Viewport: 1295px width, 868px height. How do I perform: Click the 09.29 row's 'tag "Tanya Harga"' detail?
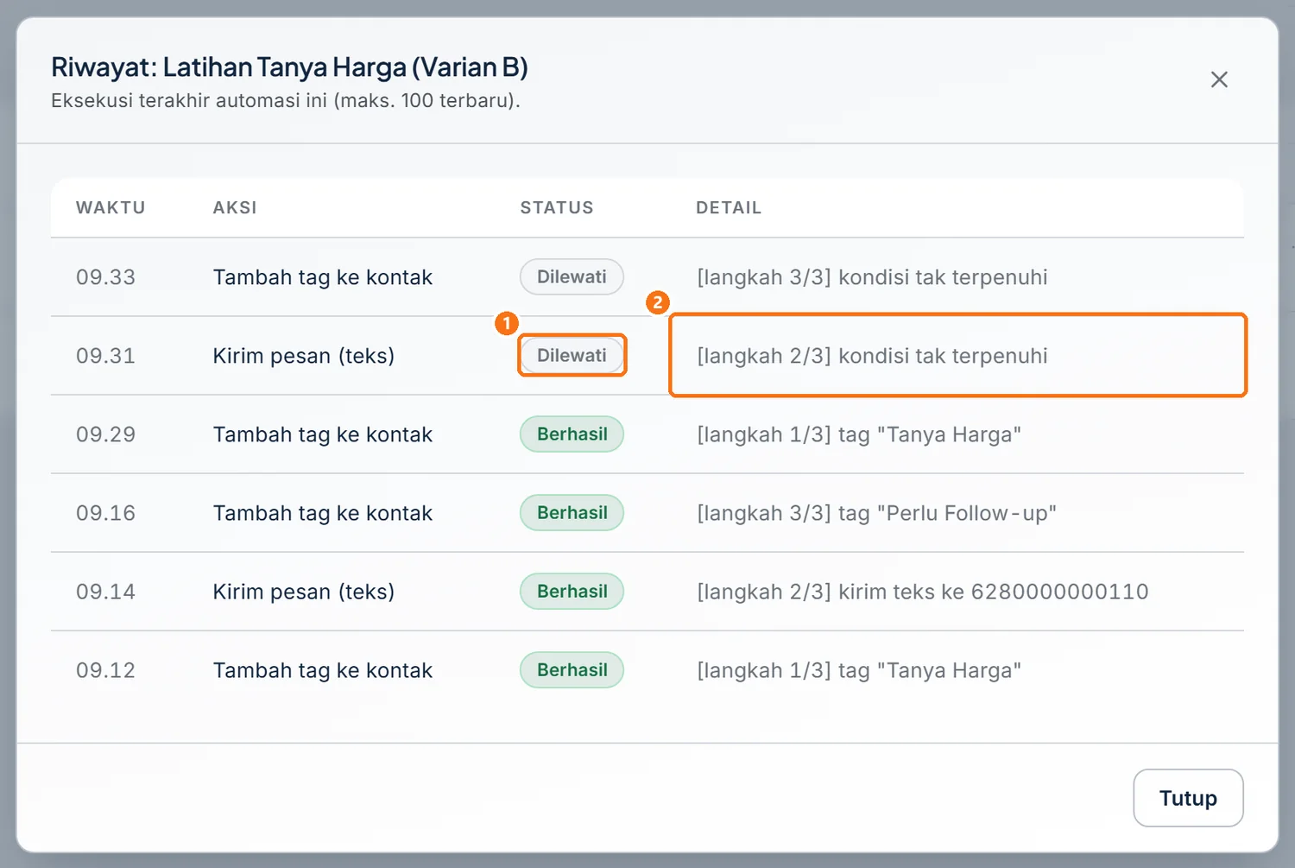coord(930,434)
